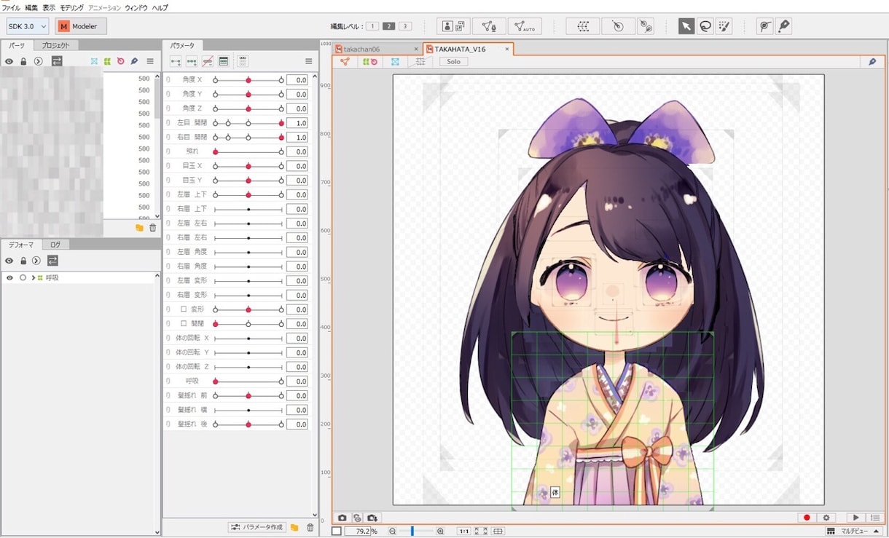The height and width of the screenshot is (538, 889).
Task: Switch to the ログ tab
Action: (55, 245)
